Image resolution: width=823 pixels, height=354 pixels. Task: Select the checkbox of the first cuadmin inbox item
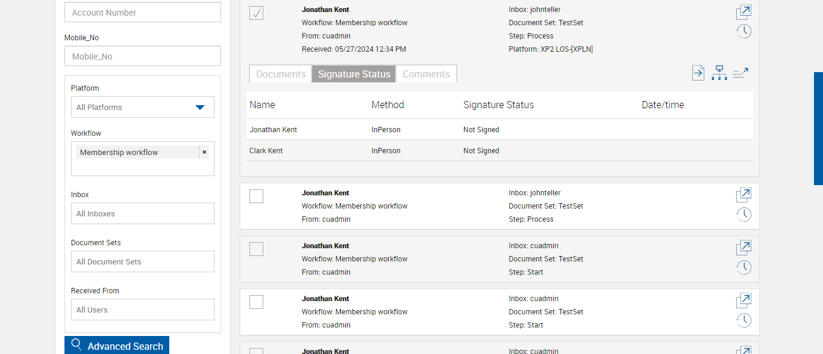[x=256, y=249]
